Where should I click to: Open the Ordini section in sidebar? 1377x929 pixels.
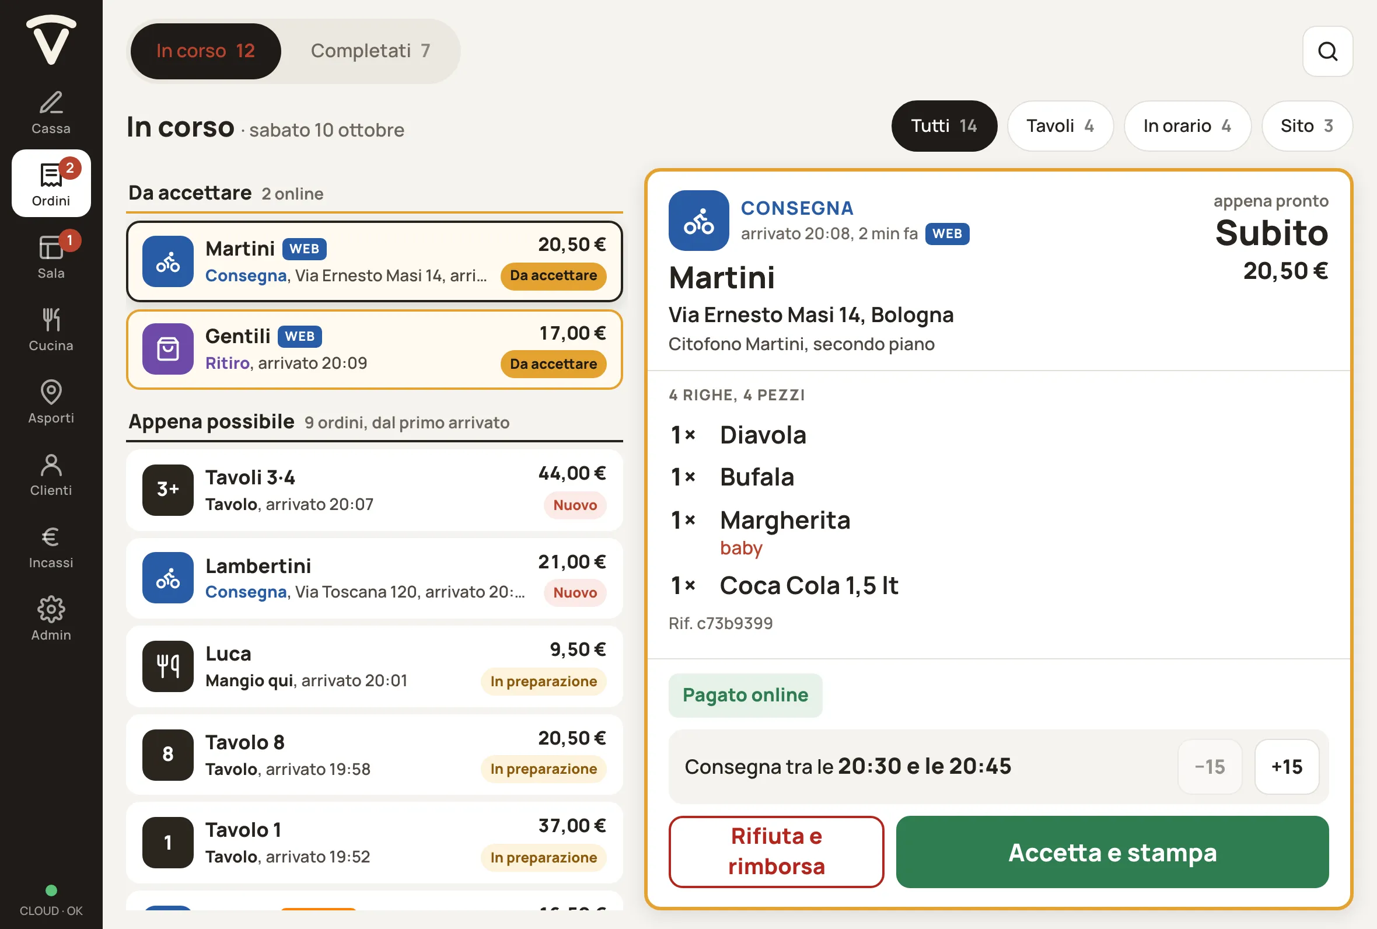pyautogui.click(x=51, y=183)
